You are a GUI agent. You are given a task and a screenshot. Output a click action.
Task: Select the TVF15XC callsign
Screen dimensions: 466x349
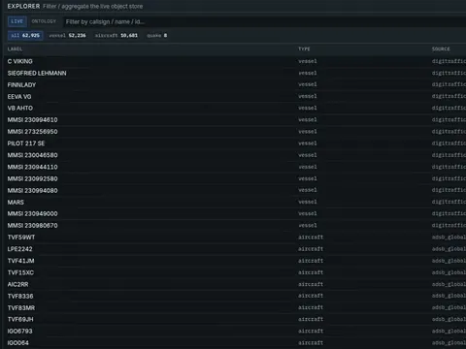(x=20, y=272)
